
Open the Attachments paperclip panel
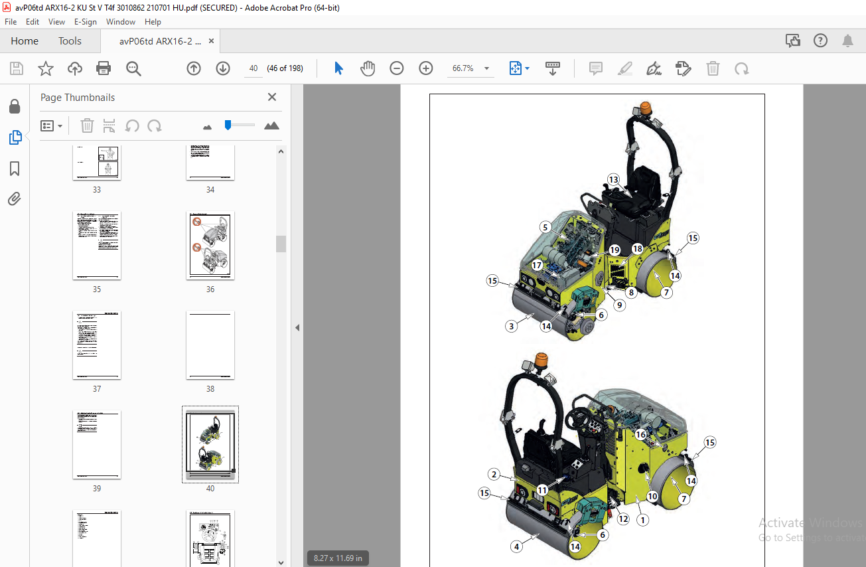(15, 199)
